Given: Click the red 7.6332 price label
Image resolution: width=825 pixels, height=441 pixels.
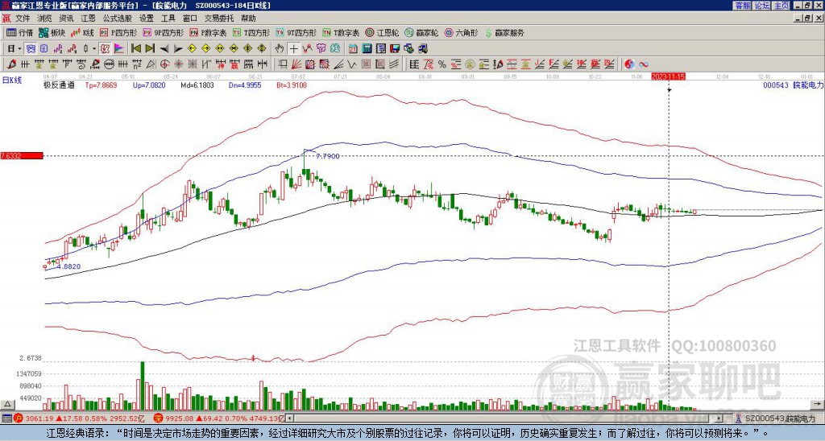Looking at the screenshot, I should pos(21,155).
